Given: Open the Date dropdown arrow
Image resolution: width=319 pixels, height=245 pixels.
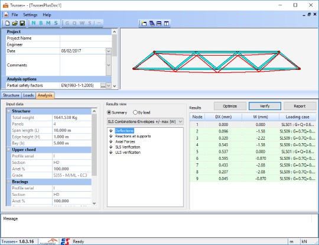Looking at the screenshot, I should coord(109,51).
